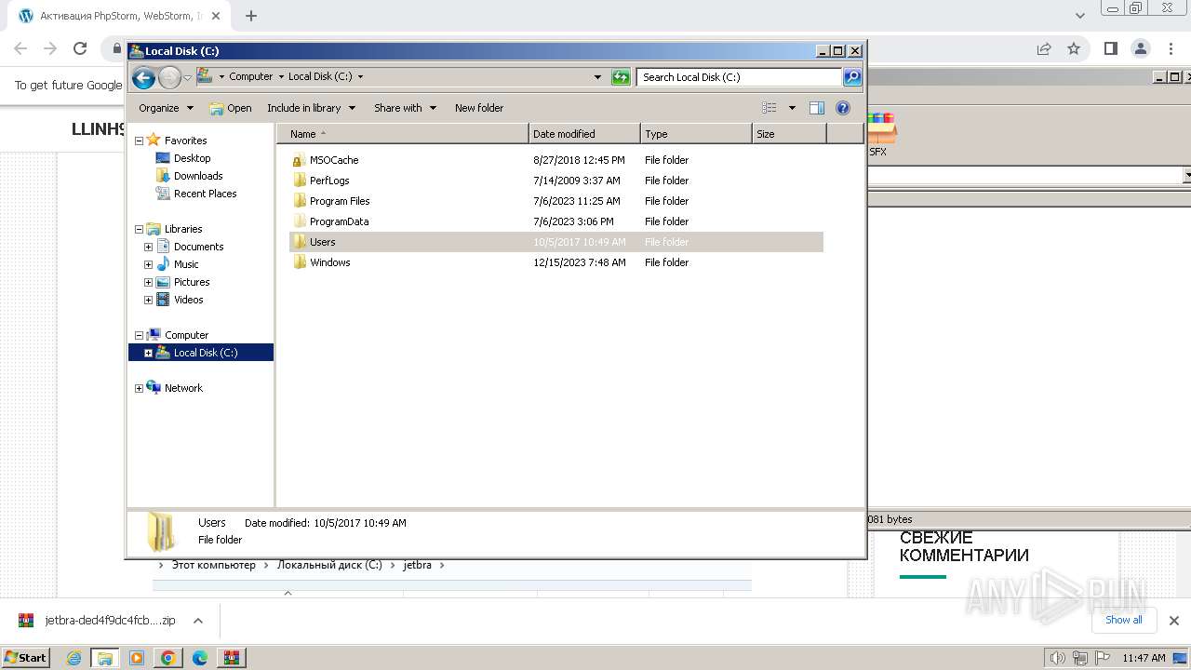Viewport: 1191px width, 670px height.
Task: Open Desktop in Favorites
Action: point(192,158)
